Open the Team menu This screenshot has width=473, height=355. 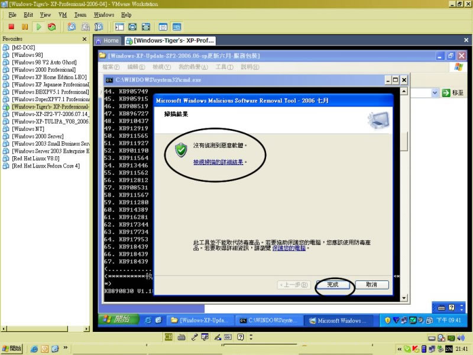[x=80, y=15]
